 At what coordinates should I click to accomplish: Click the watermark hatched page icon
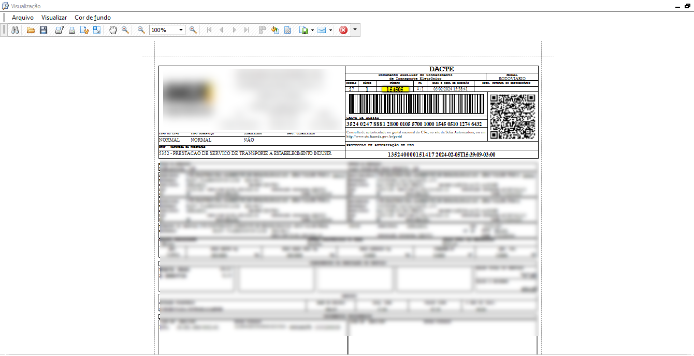(x=287, y=30)
